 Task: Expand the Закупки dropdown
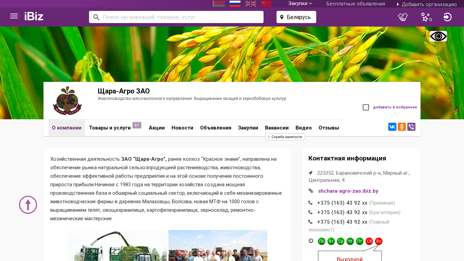[300, 4]
